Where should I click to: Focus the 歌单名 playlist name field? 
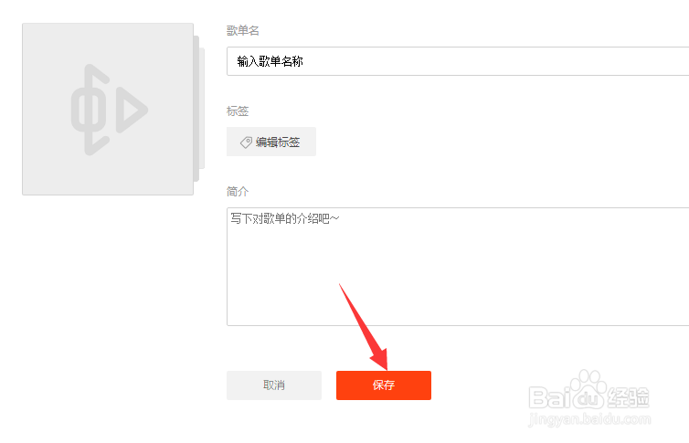click(x=458, y=61)
